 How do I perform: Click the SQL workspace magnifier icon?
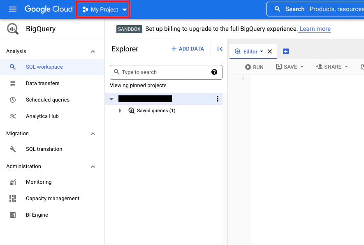coord(12,67)
